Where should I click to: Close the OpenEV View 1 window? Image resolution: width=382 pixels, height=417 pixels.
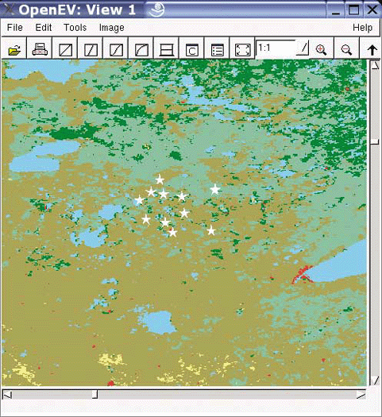pos(372,10)
